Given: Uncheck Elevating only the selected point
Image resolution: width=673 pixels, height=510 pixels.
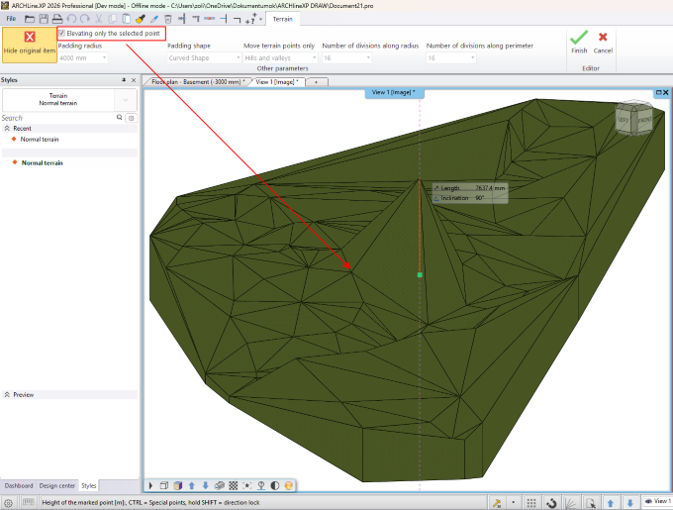Looking at the screenshot, I should click(61, 33).
